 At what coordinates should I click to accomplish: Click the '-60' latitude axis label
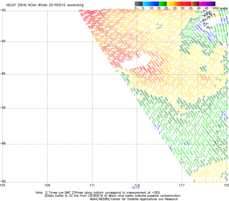[3, 181]
